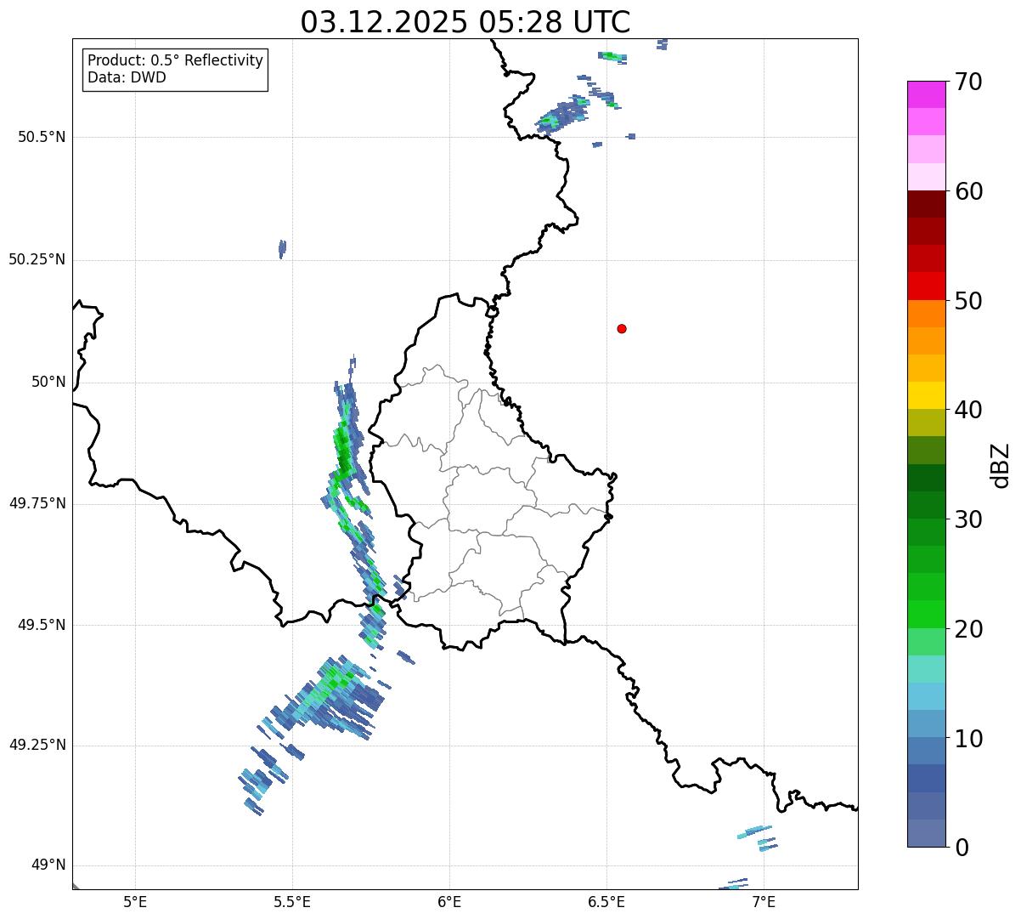Image resolution: width=1021 pixels, height=919 pixels.
Task: Click the 5°E longitude label
Action: (x=135, y=901)
